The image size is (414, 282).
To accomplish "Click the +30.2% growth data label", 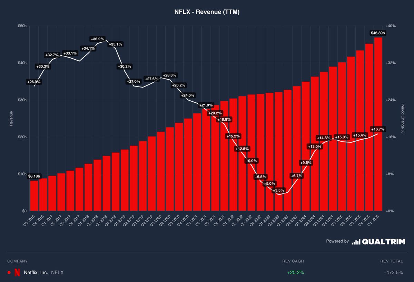I will click(125, 67).
